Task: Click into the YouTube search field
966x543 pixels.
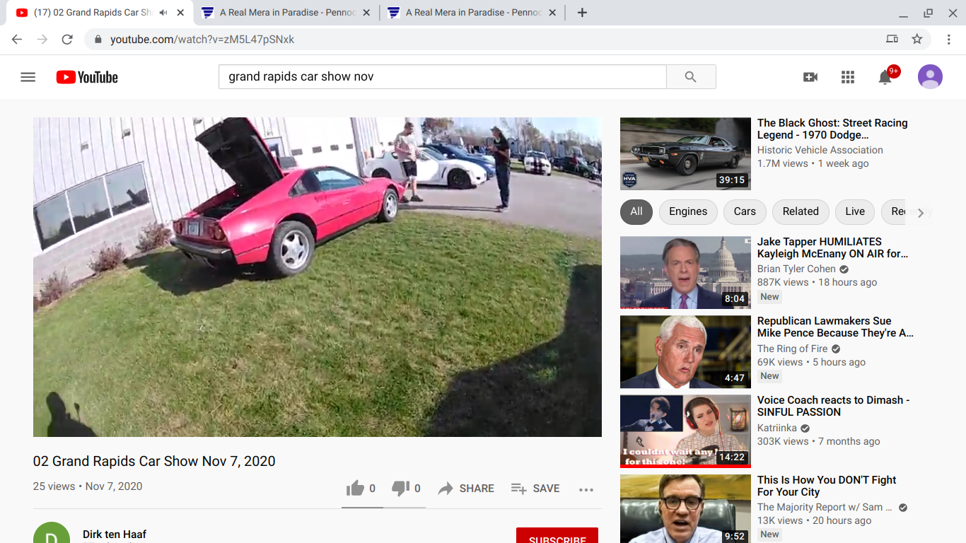Action: (x=442, y=76)
